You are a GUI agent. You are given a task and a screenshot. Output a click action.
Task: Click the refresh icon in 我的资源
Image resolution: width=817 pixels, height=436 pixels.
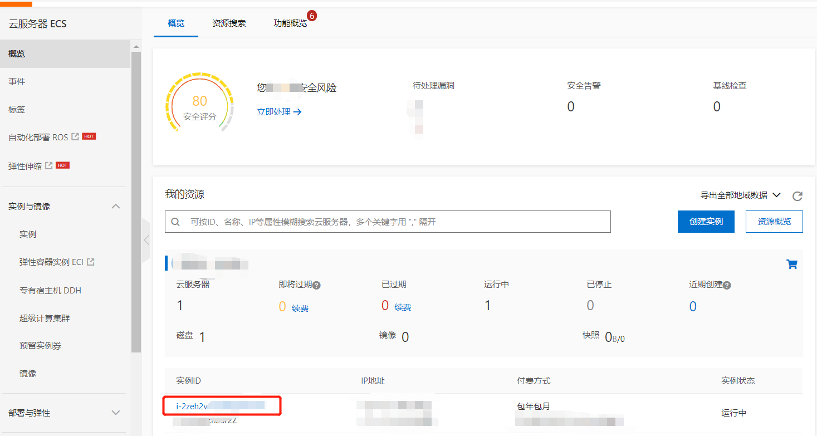[798, 196]
